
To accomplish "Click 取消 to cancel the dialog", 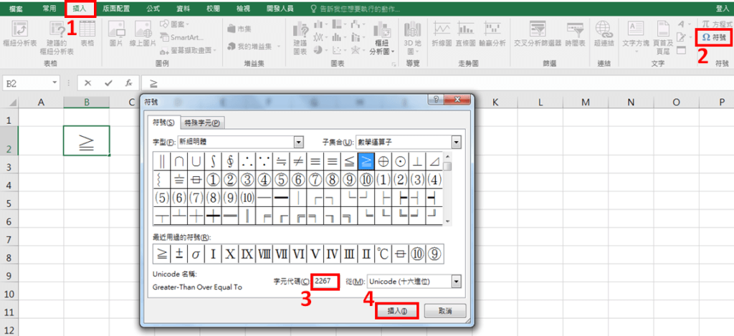I will (x=444, y=310).
